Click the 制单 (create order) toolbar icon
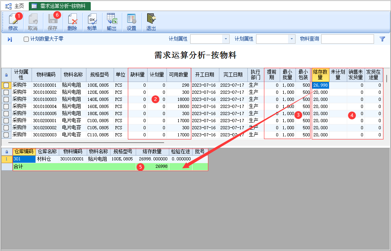This screenshot has width=391, height=251. pos(92,22)
